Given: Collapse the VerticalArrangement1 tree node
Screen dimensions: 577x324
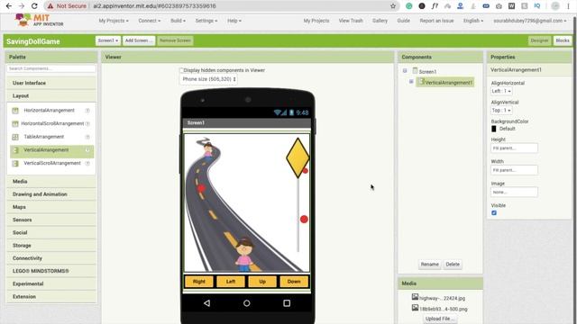Looking at the screenshot, I should [x=411, y=82].
